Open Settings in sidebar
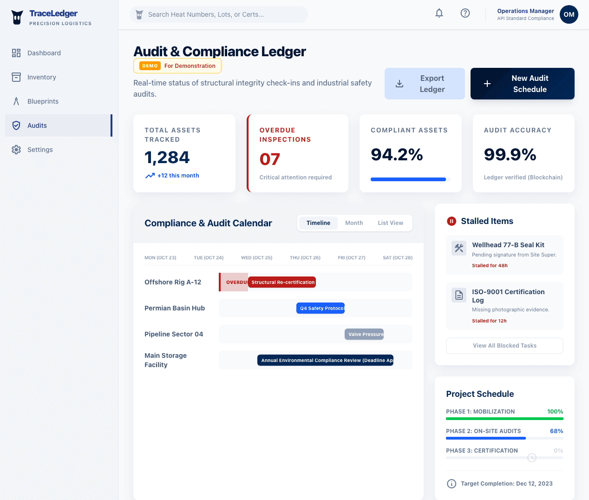This screenshot has height=500, width=589. click(59, 150)
